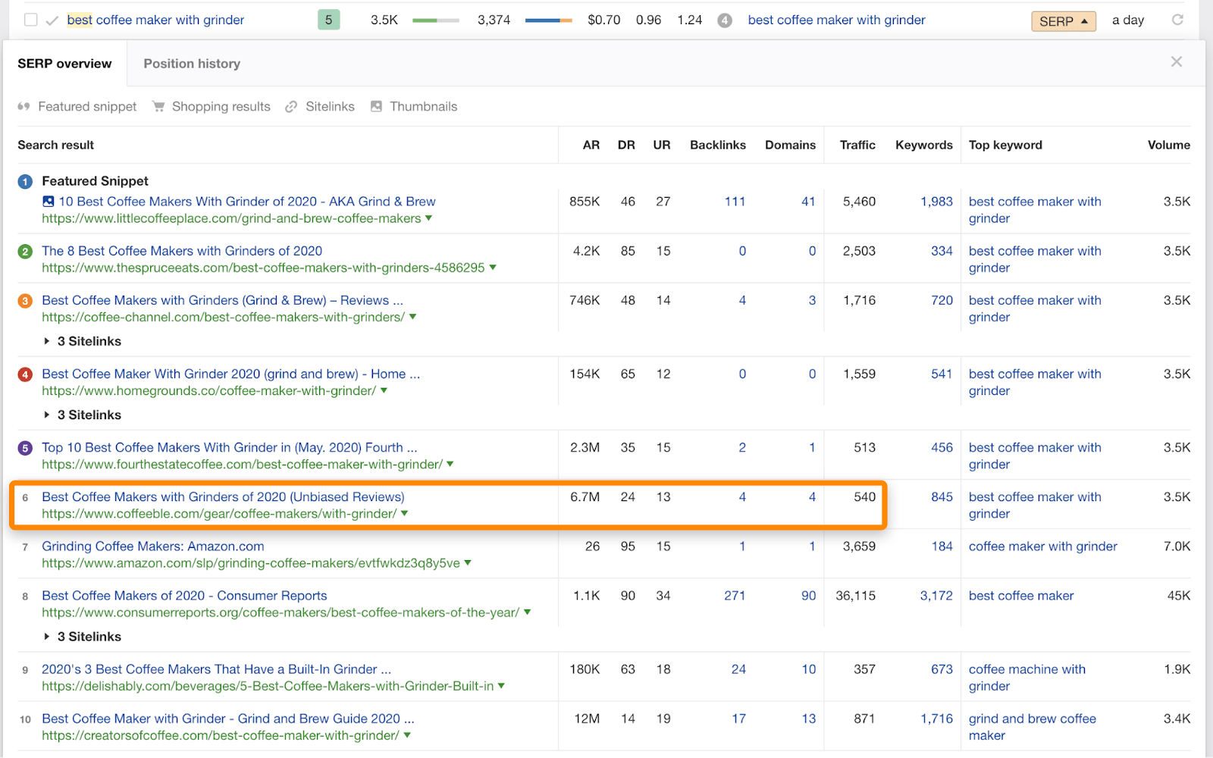This screenshot has width=1213, height=758.
Task: Click the search volume trend bar
Action: (436, 20)
